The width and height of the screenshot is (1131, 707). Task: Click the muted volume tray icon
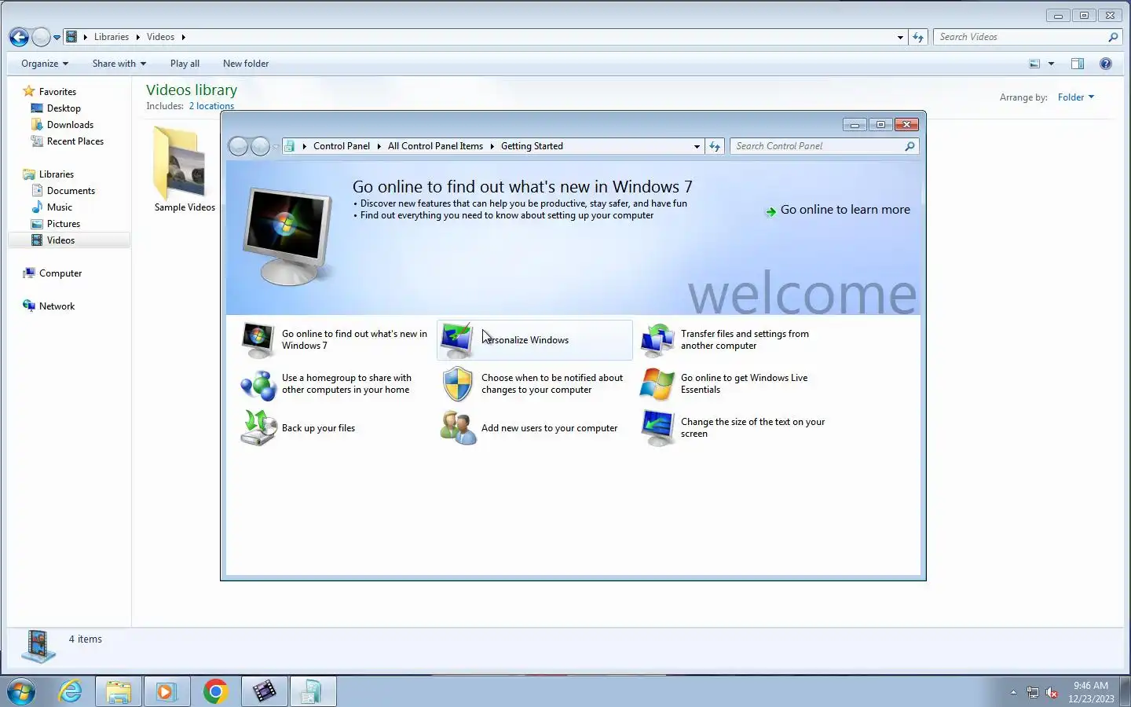click(x=1052, y=692)
